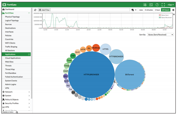Open Interfaces view

(x=9, y=32)
